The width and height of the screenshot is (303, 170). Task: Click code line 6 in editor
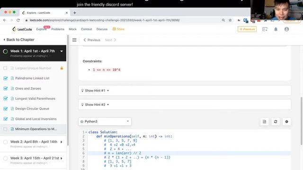click(x=189, y=153)
